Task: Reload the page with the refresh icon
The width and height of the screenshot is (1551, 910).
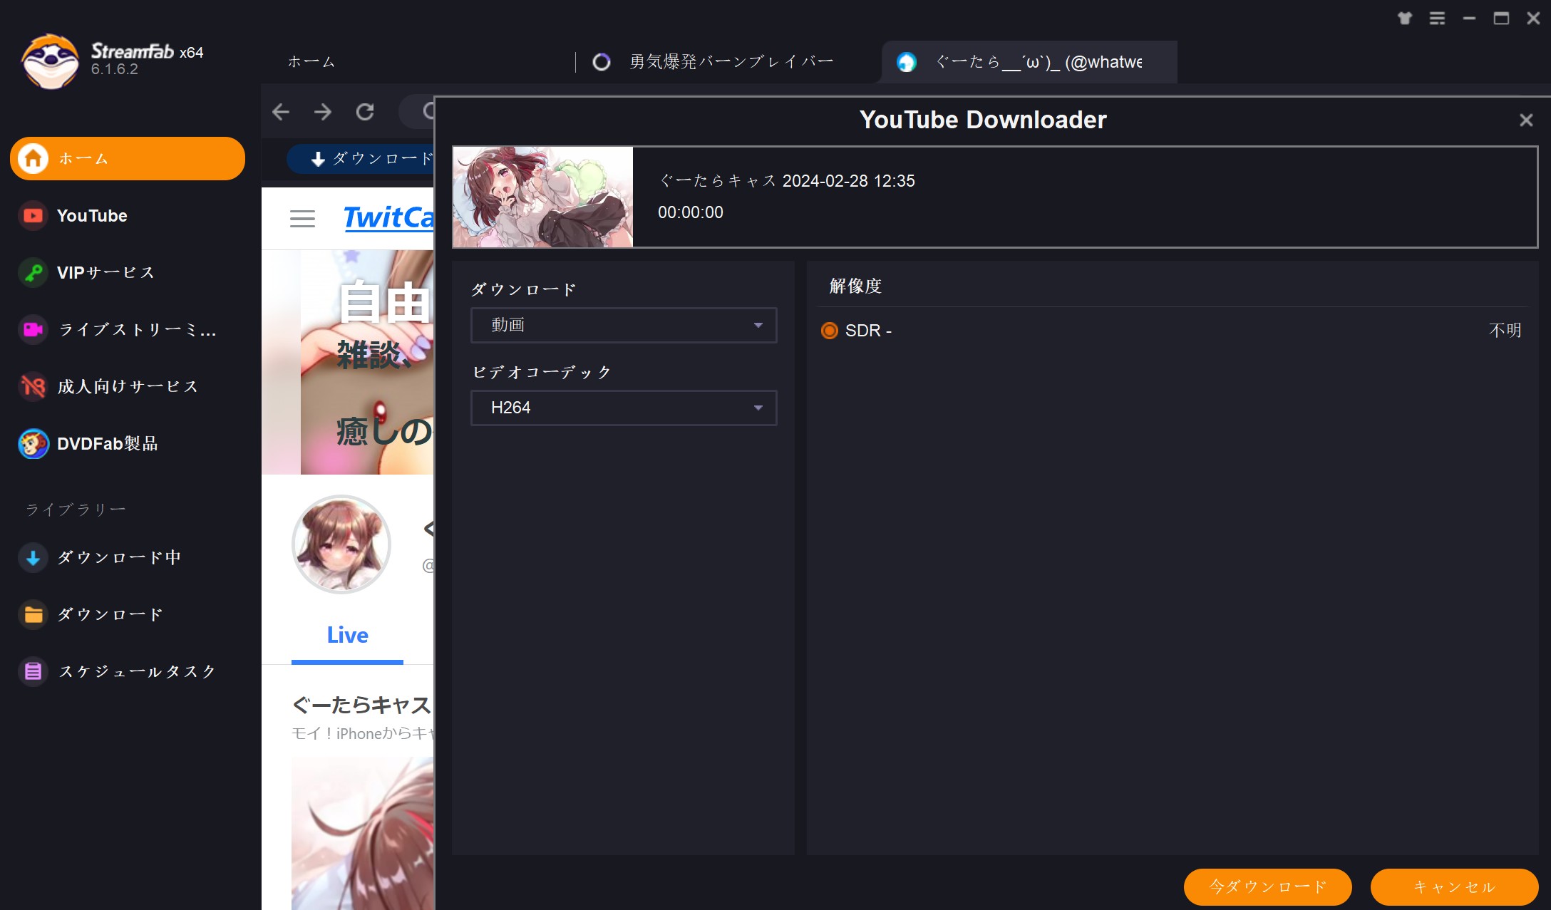Action: tap(365, 111)
